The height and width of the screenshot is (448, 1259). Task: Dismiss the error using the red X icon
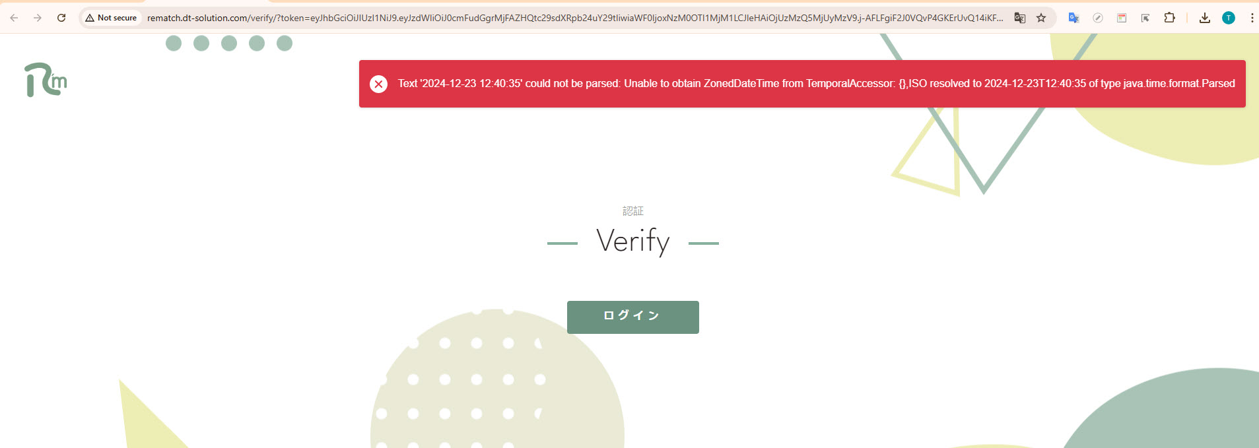point(378,84)
